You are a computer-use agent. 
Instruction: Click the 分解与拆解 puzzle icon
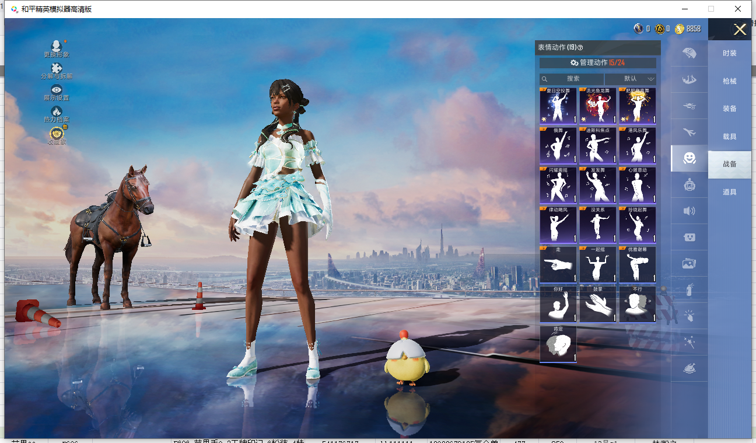coord(57,69)
